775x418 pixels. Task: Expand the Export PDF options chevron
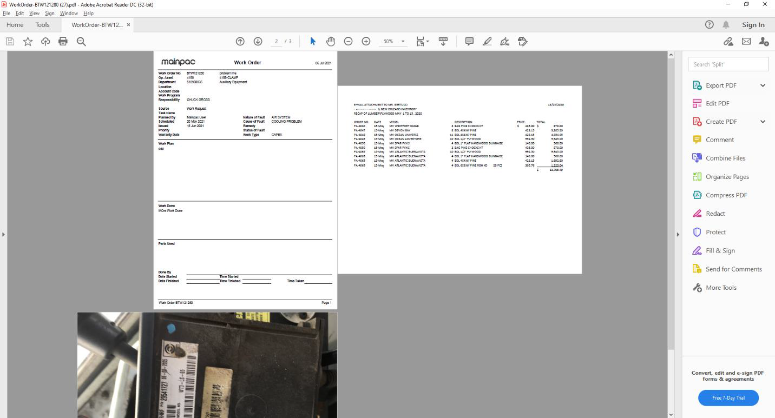point(763,85)
